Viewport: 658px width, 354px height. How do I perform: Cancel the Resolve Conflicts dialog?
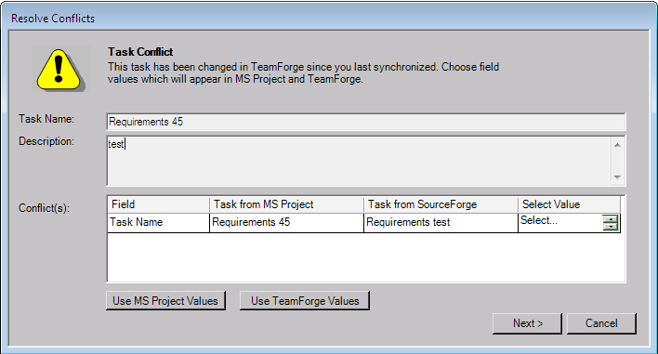[601, 323]
